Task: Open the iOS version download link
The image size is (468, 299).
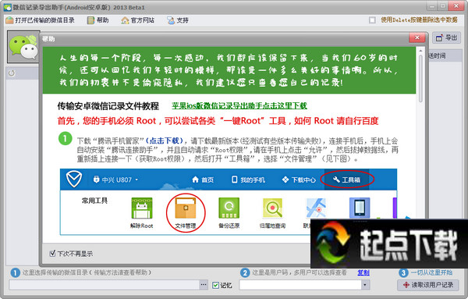Action: pos(239,105)
